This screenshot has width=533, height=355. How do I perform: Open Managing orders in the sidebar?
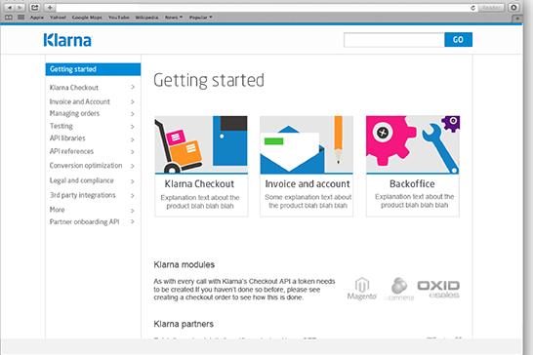74,113
